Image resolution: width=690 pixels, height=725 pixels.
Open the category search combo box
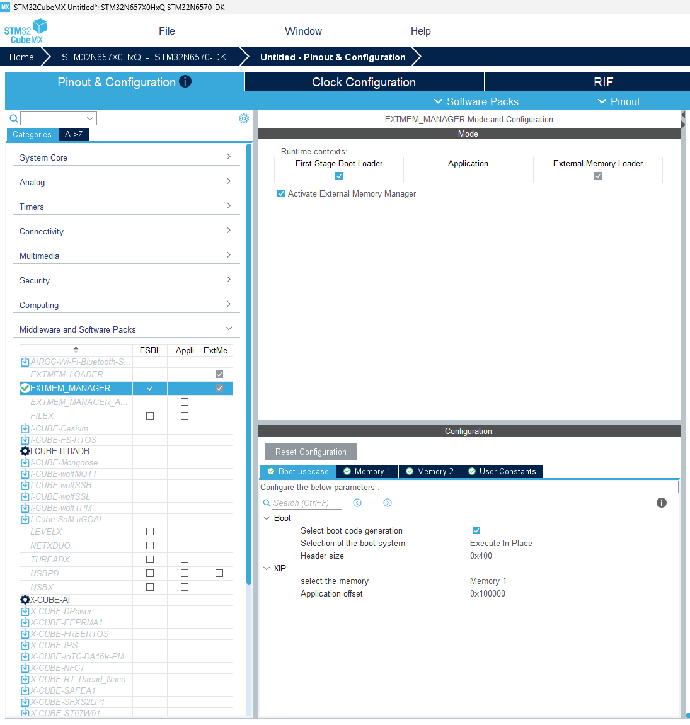[59, 118]
